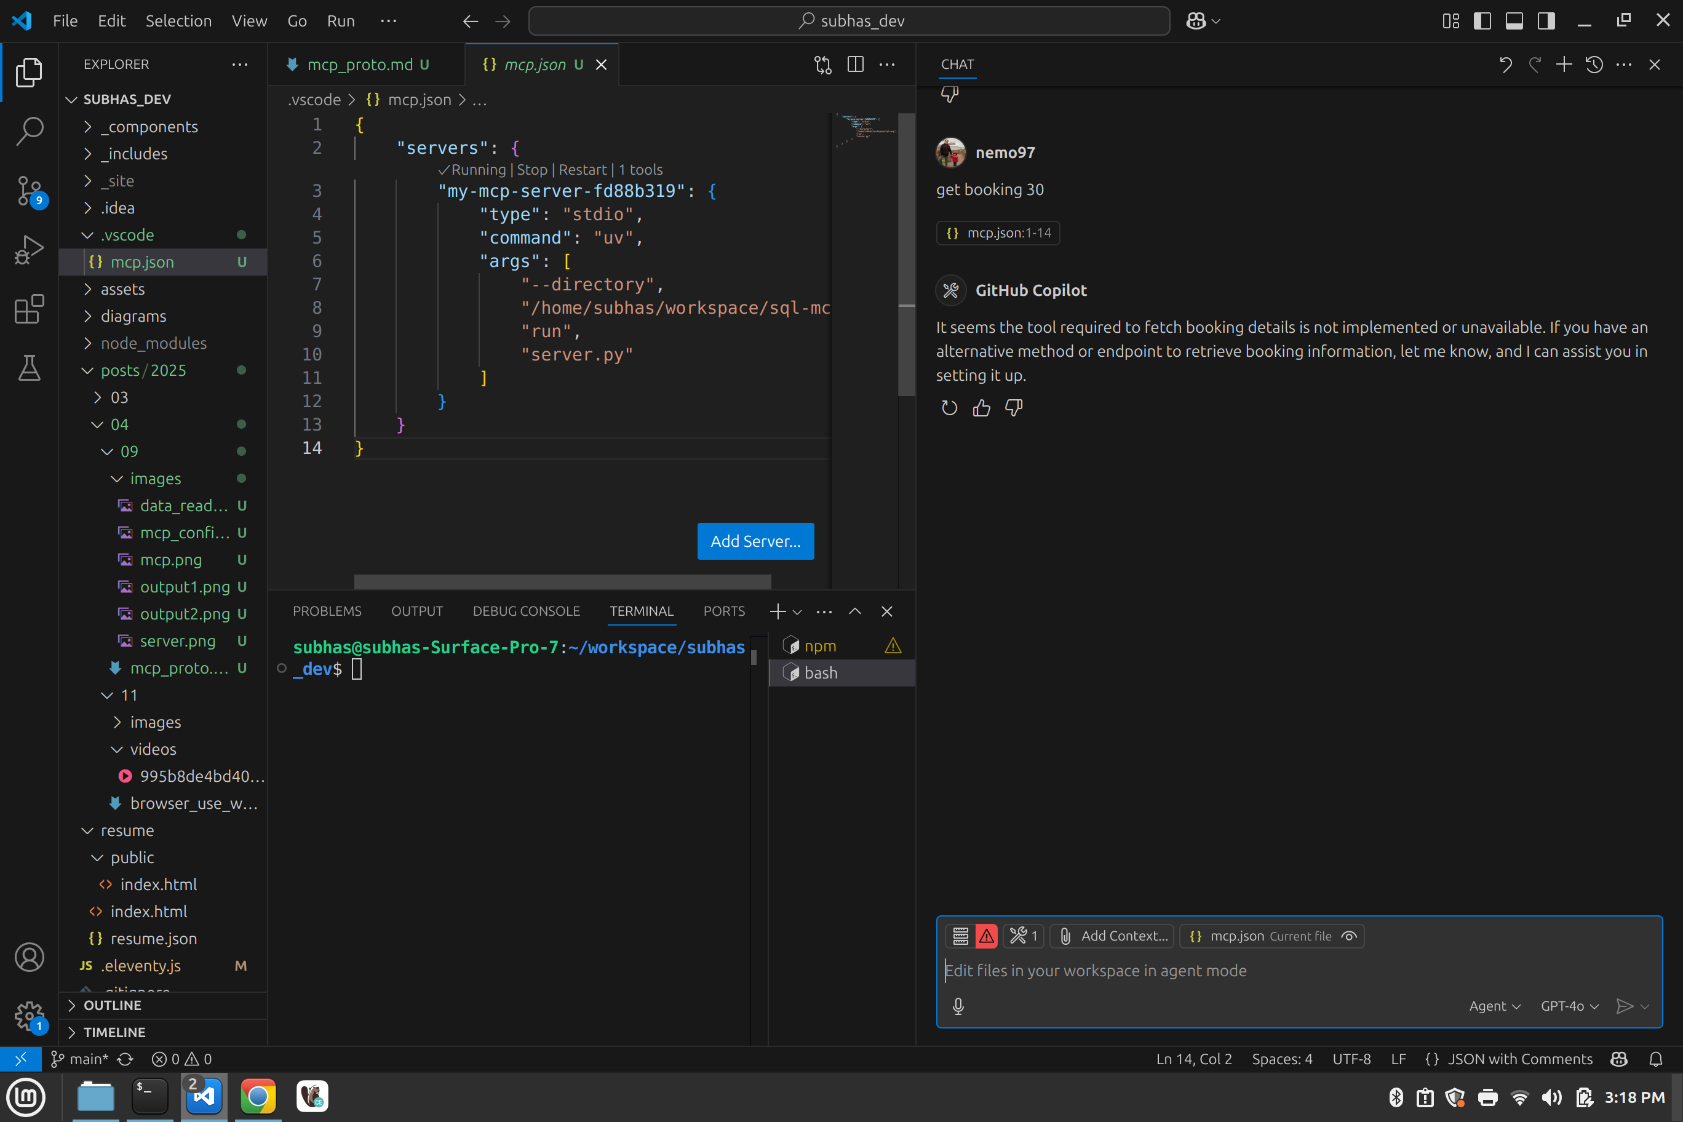The width and height of the screenshot is (1683, 1122).
Task: Open GPT-4o model picker dropdown
Action: pos(1569,1006)
